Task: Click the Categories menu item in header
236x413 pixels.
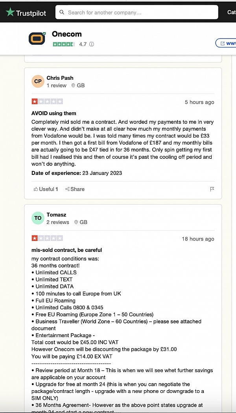Action: pos(231,12)
